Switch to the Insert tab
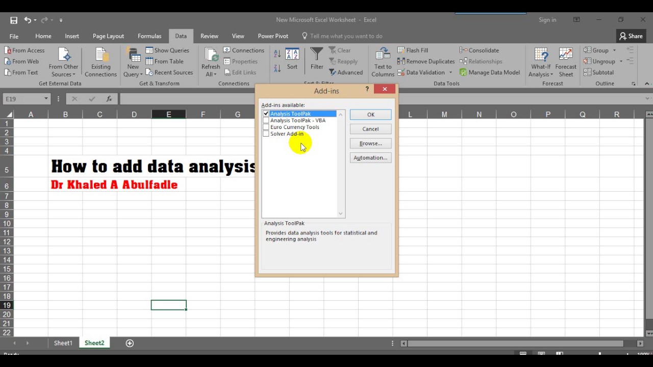Viewport: 653px width, 367px height. 72,36
